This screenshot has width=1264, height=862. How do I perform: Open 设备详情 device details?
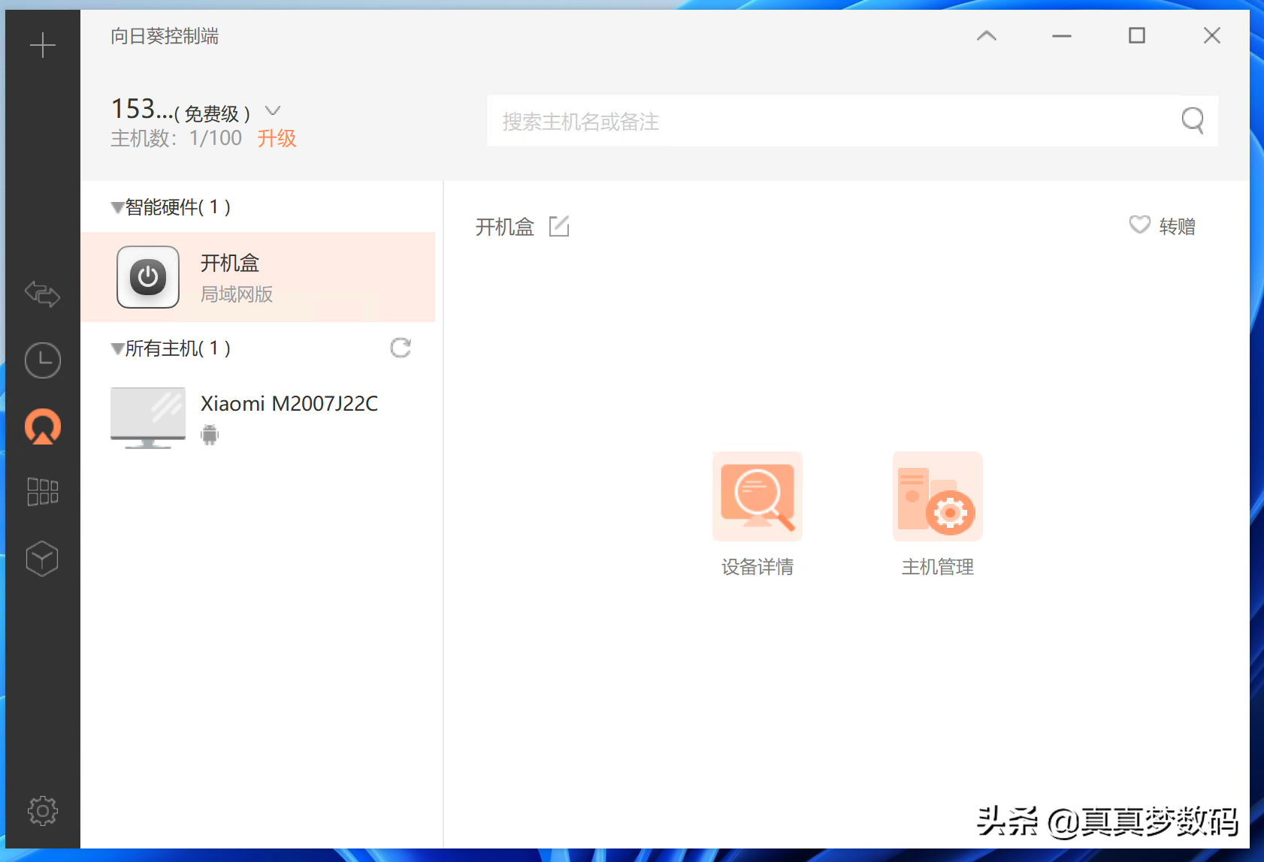coord(757,514)
